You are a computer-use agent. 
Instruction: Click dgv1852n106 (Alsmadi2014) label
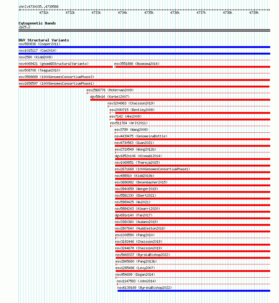point(139,156)
